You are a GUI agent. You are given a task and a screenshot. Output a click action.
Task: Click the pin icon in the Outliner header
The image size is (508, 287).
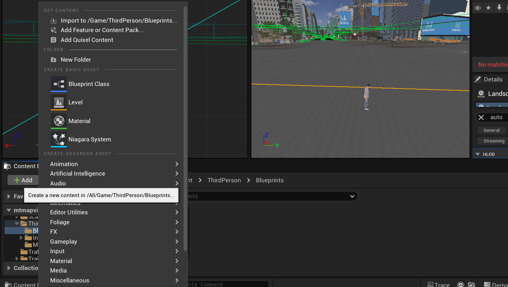point(499,8)
